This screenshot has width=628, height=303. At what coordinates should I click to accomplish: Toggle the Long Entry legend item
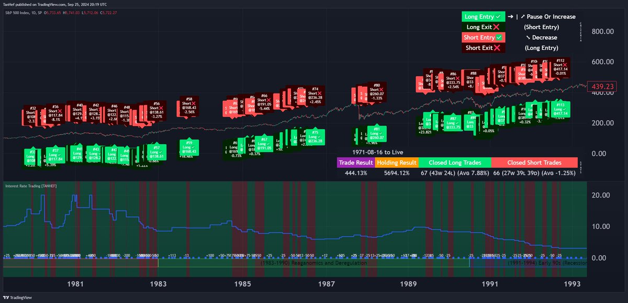coord(483,16)
